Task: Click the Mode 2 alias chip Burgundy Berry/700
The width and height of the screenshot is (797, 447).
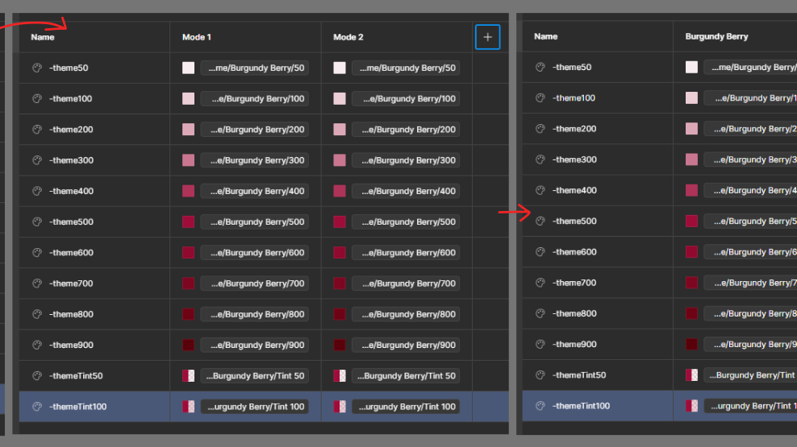Action: coord(406,284)
